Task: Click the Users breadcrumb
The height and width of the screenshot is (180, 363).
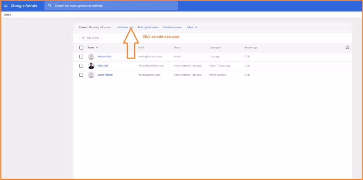Action: (7, 14)
